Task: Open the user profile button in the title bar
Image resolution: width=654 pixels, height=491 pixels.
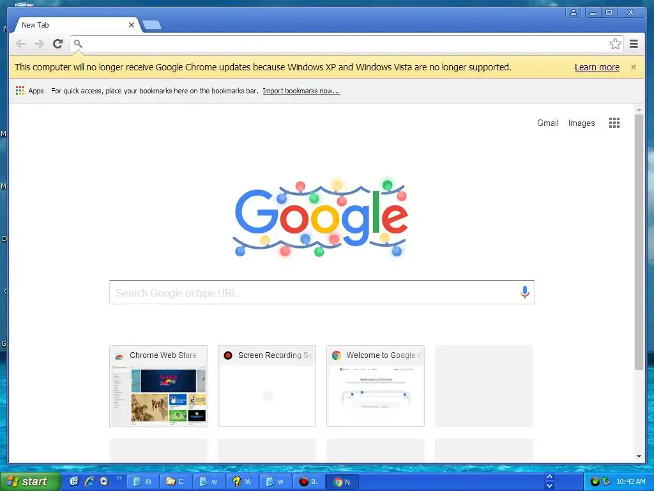Action: pos(574,12)
